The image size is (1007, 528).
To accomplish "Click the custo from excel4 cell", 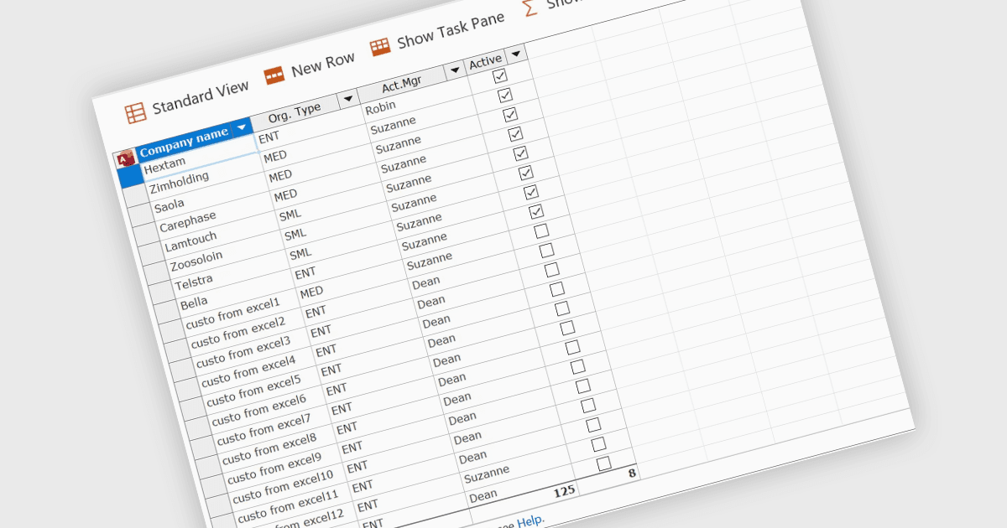I will pos(257,373).
